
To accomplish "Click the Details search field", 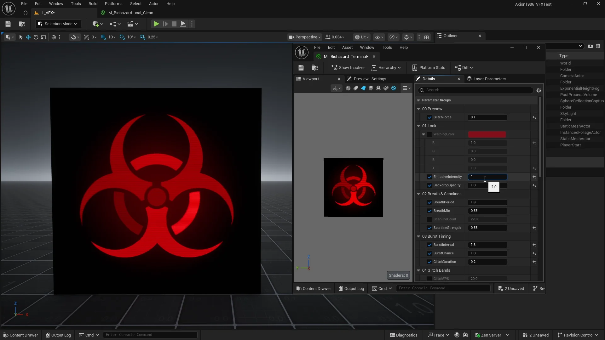I will pyautogui.click(x=475, y=90).
